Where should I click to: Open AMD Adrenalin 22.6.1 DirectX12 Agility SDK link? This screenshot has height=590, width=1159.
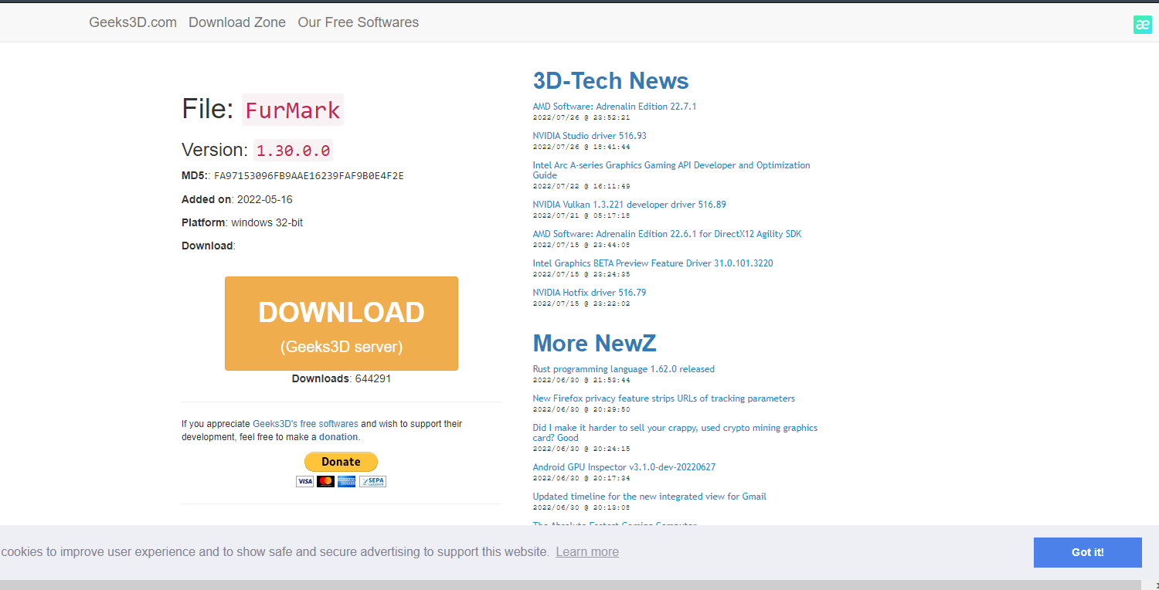click(x=667, y=234)
